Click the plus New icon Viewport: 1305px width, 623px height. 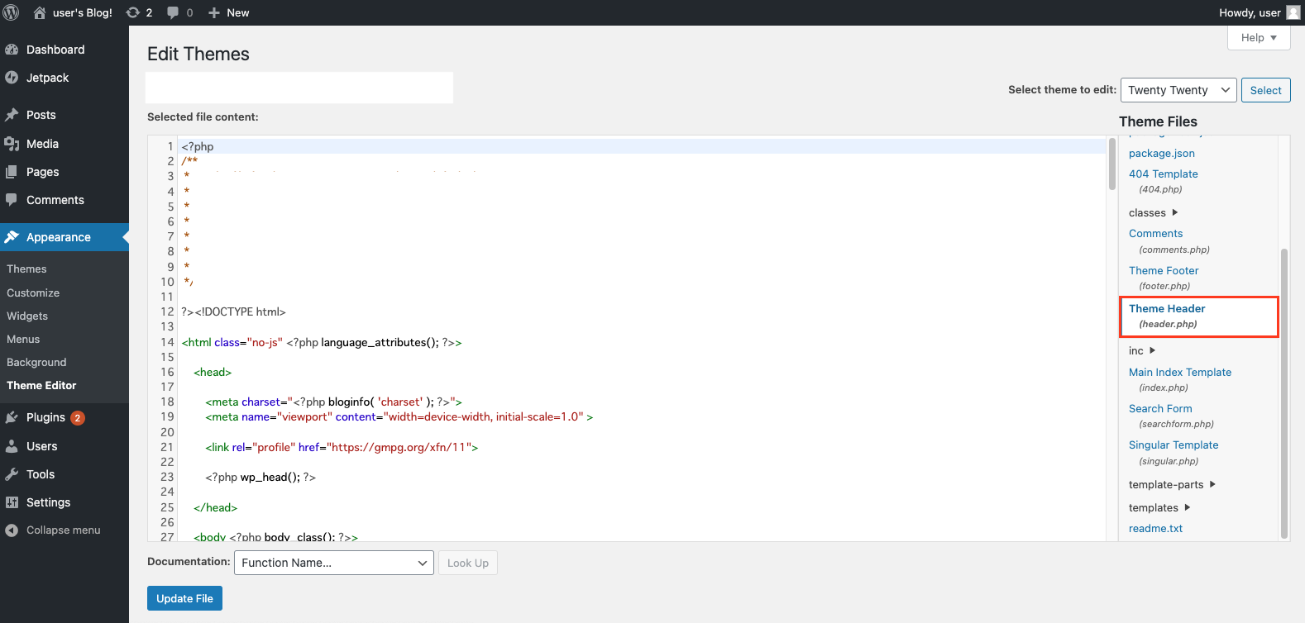click(214, 12)
